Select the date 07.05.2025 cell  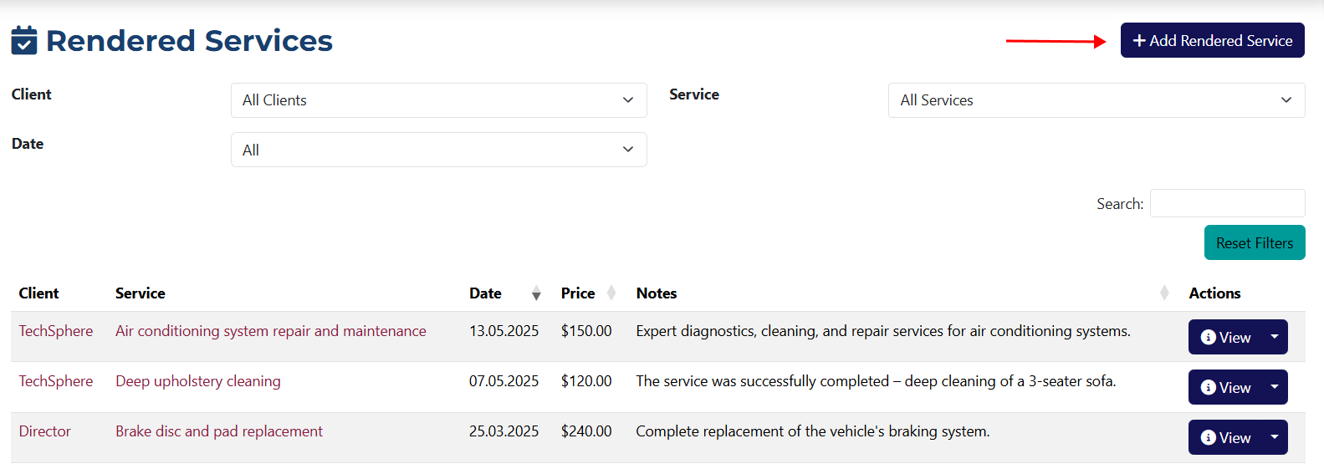[504, 381]
